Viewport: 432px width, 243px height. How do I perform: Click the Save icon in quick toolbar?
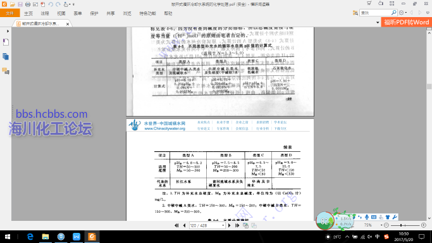pyautogui.click(x=20, y=4)
